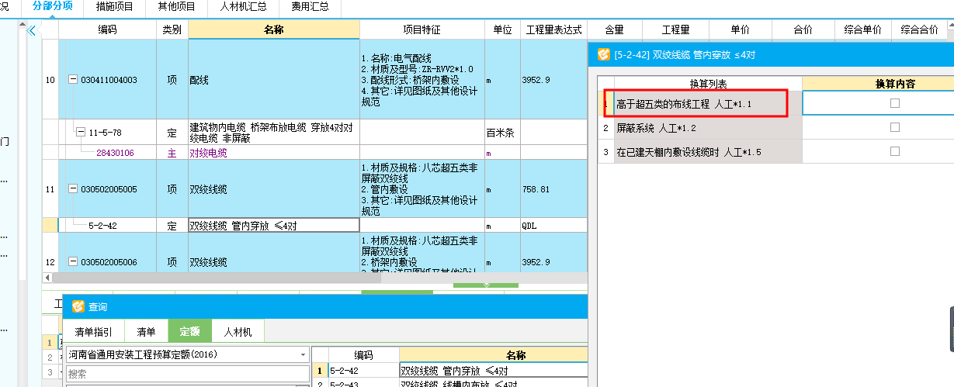The width and height of the screenshot is (954, 387).
Task: Select the 对绞电缆 material row name
Action: pos(273,153)
